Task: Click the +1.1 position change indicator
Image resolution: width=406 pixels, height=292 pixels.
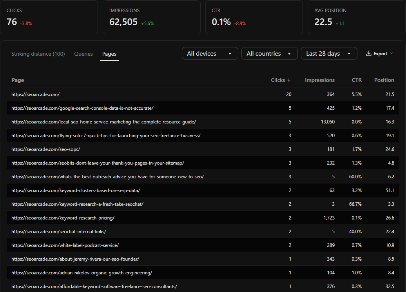Action: click(340, 24)
